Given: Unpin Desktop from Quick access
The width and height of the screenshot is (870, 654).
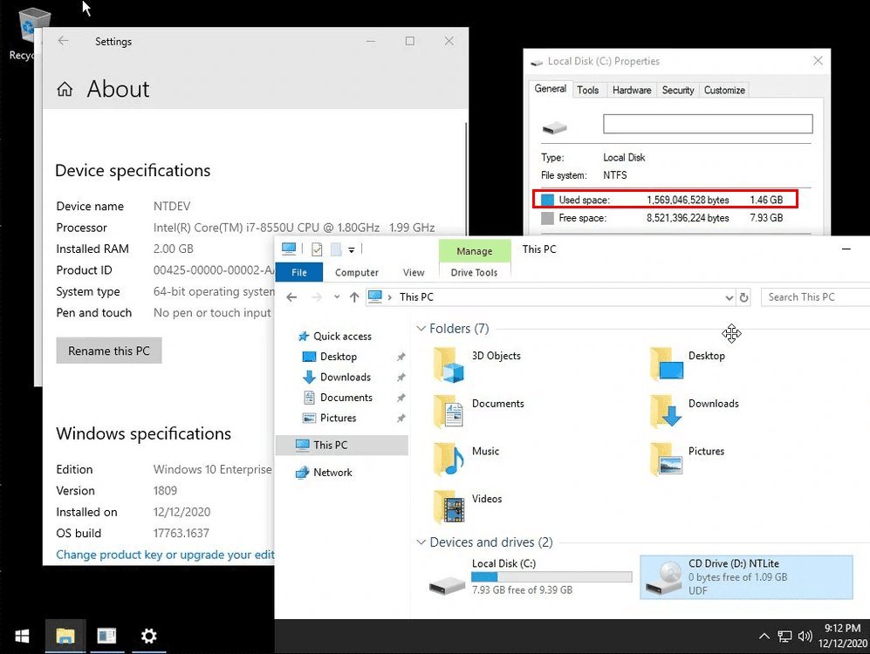Looking at the screenshot, I should [x=401, y=357].
